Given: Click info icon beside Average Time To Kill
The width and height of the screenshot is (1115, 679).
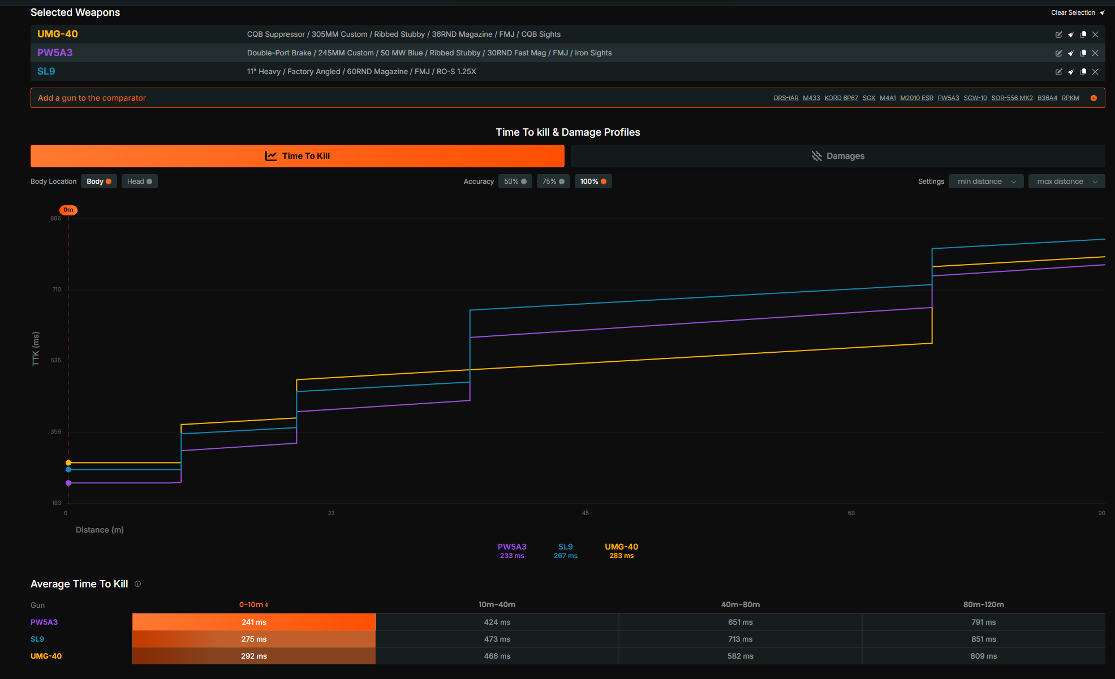Looking at the screenshot, I should 137,584.
